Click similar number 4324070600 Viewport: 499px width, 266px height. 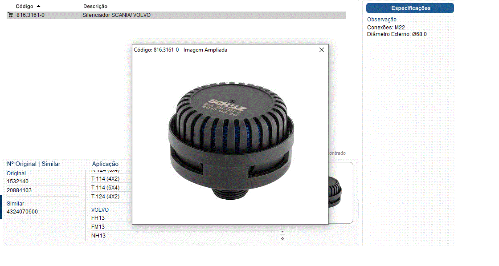coord(22,212)
